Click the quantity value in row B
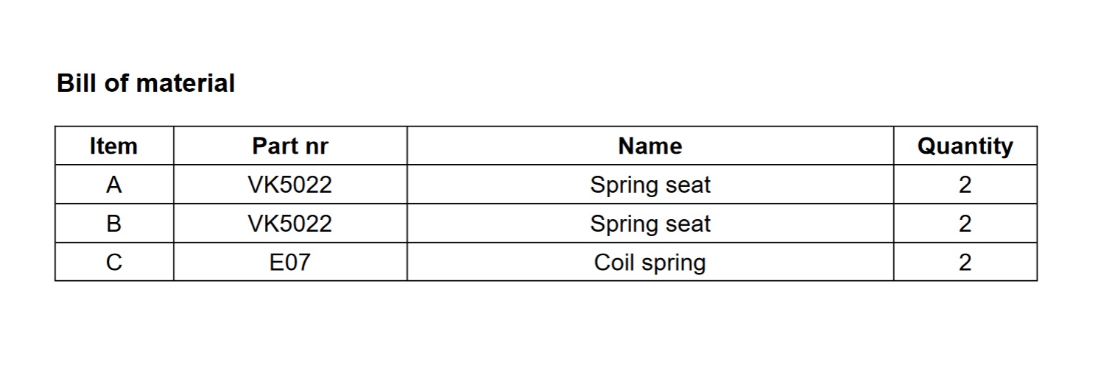The width and height of the screenshot is (1112, 367). pos(965,224)
